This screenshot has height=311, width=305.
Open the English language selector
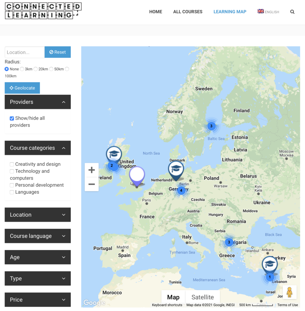tap(268, 12)
